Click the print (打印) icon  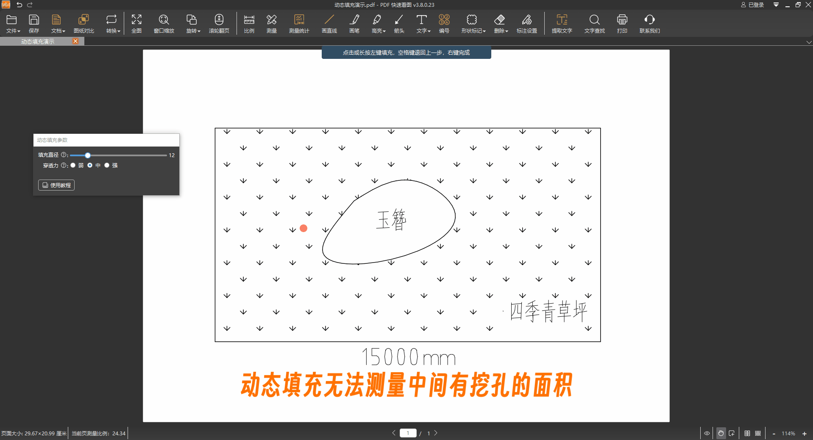[x=622, y=24]
